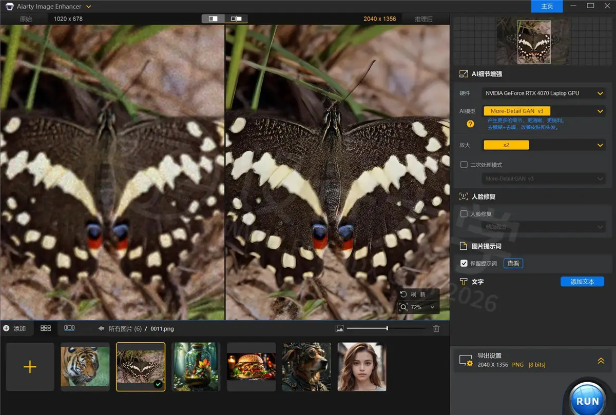Viewport: 616px width, 415px height.
Task: Click the [8 bits] export text
Action: point(536,365)
